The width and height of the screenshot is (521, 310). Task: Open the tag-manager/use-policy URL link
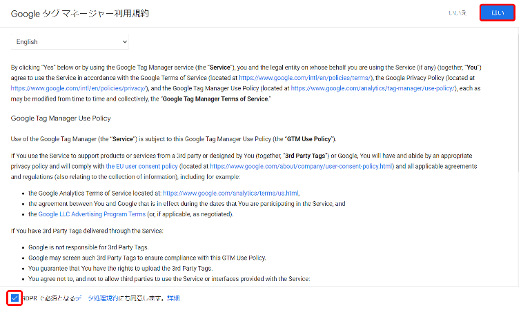[373, 88]
